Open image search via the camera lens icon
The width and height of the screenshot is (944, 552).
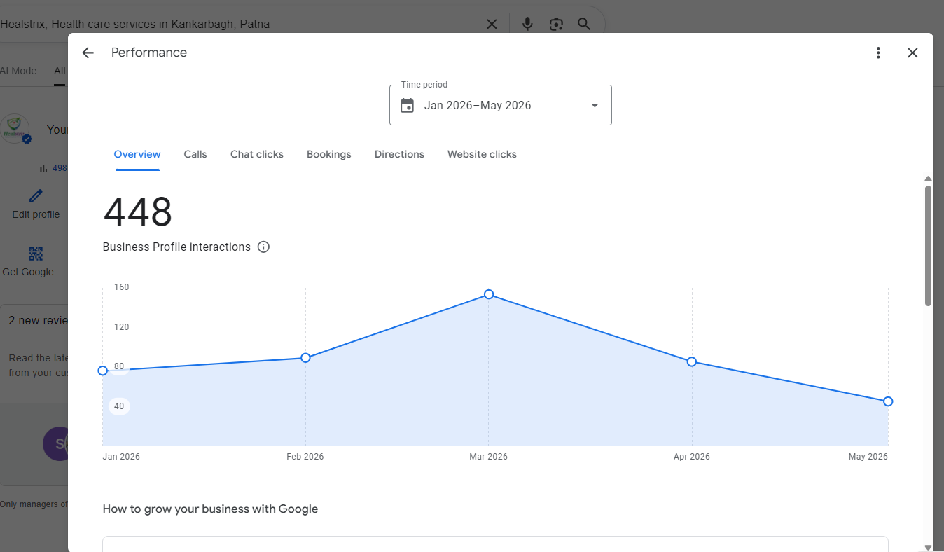tap(556, 24)
